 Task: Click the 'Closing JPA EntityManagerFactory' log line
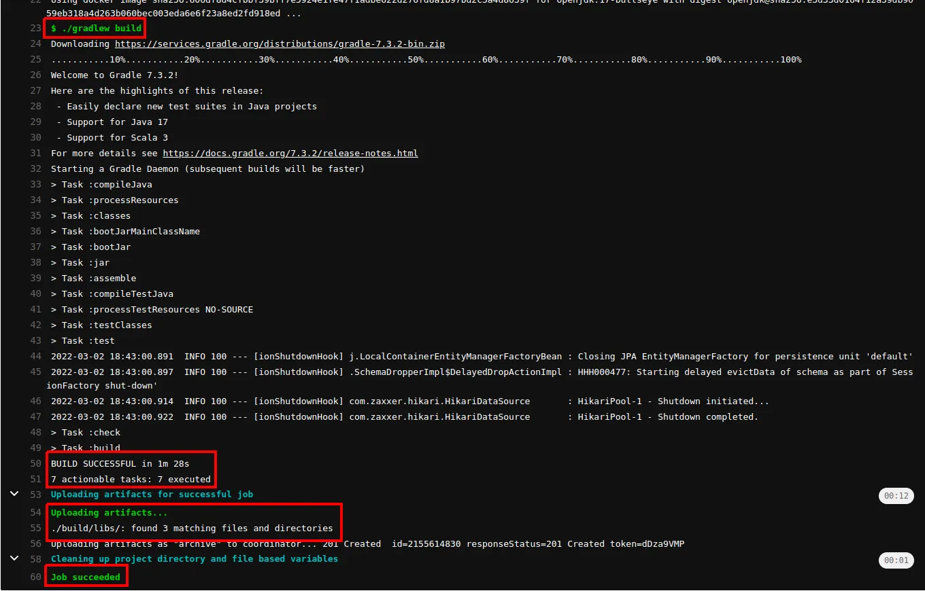tap(482, 357)
